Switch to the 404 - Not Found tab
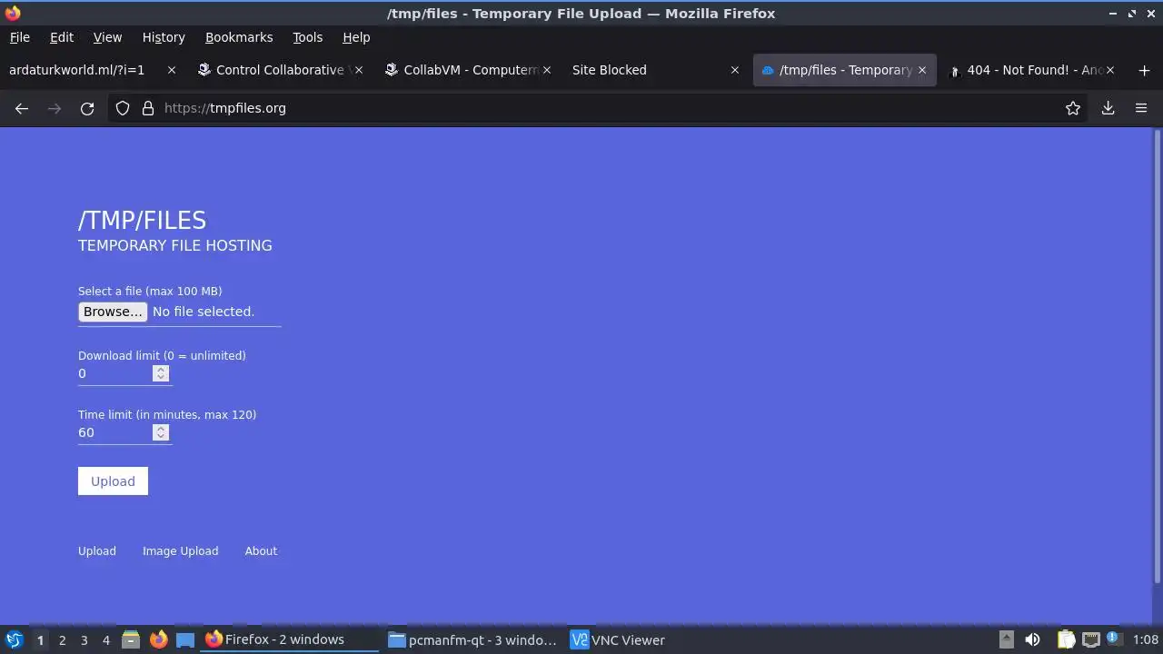Viewport: 1163px width, 654px height. tap(1031, 70)
